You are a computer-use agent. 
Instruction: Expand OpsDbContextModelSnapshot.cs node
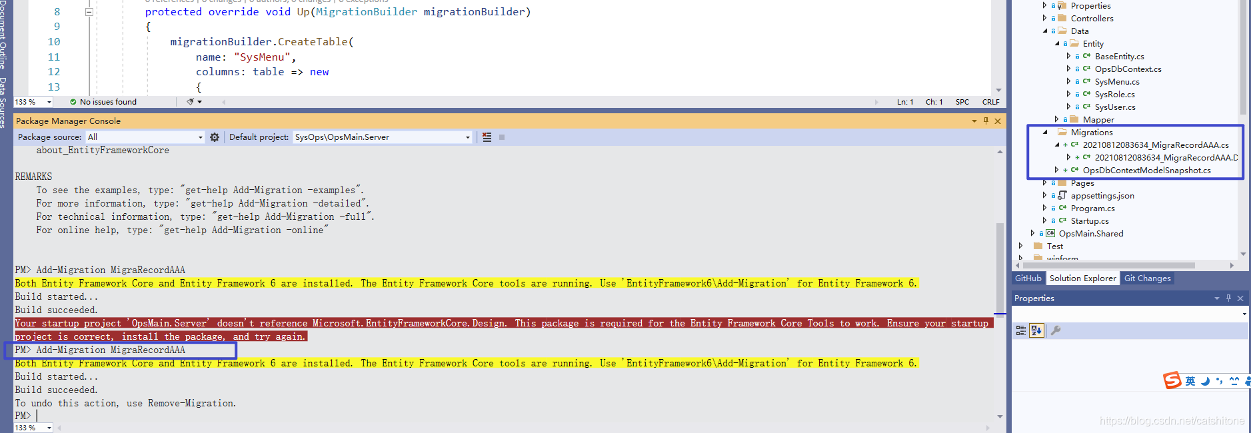pos(1057,171)
